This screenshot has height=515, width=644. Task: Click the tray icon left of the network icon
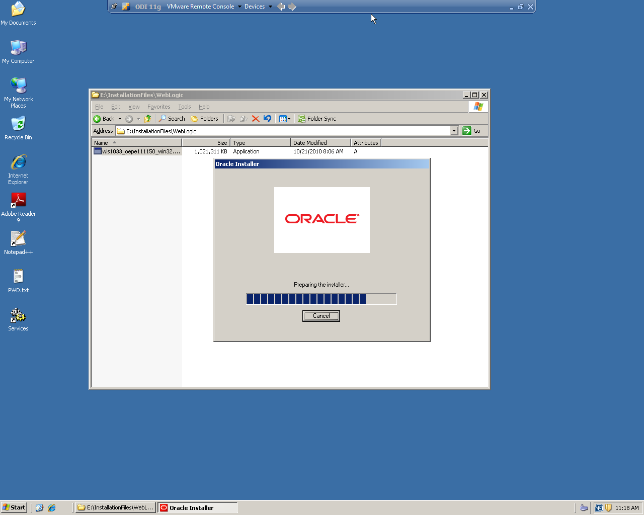click(584, 508)
